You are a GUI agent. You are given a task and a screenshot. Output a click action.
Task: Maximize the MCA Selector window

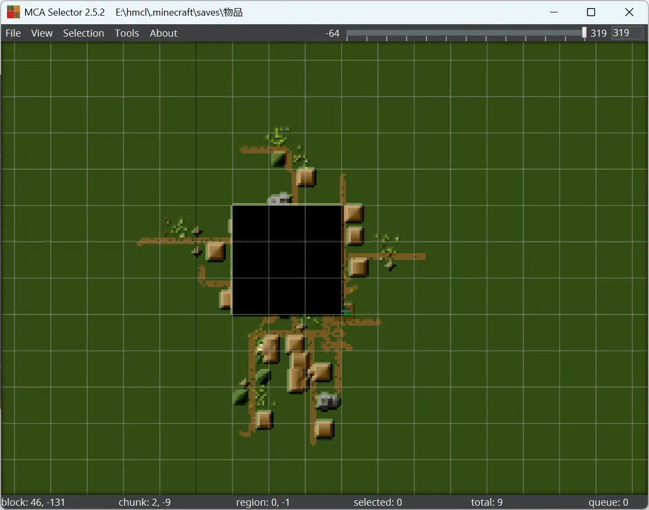pyautogui.click(x=591, y=12)
